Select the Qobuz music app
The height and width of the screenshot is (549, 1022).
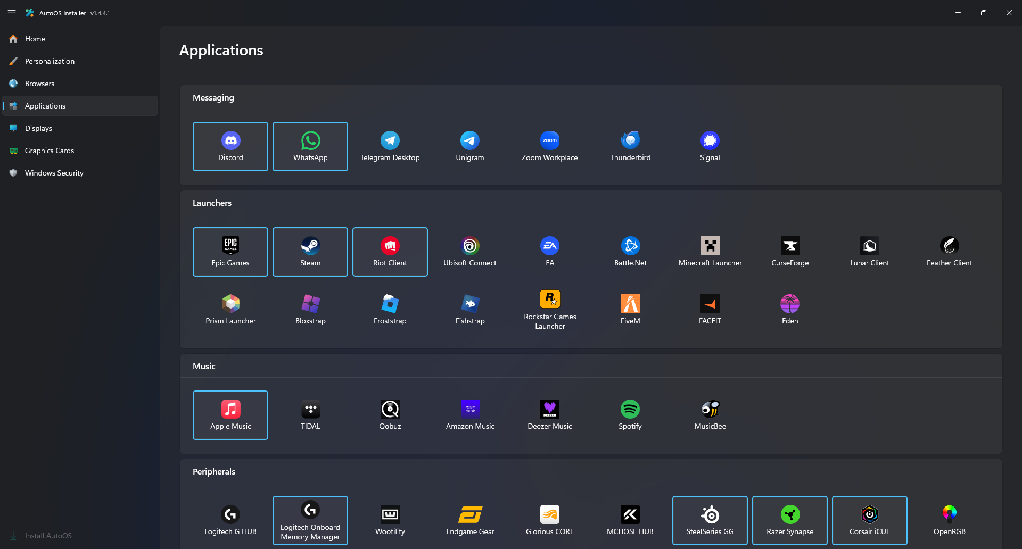(x=390, y=415)
